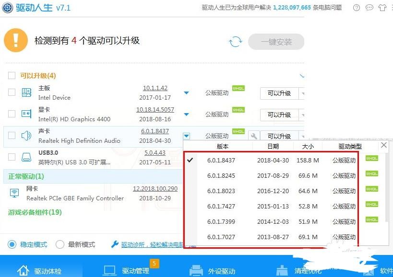Image resolution: width=393 pixels, height=277 pixels.
Task: Collapse 声卡 version dropdown arrow
Action: [x=187, y=136]
